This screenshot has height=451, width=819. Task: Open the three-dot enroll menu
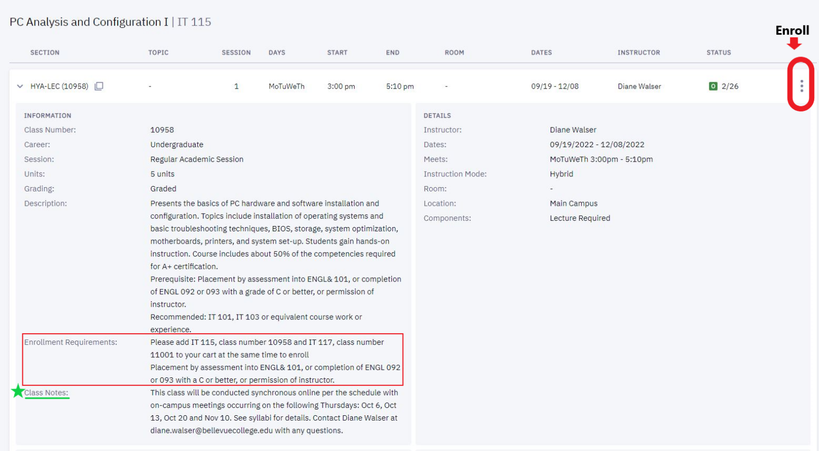click(x=801, y=86)
